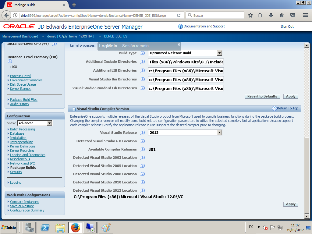Click info icon for Detected Visual Studio 2005 Location
Screen dimensions: 312x234
[x=143, y=166]
